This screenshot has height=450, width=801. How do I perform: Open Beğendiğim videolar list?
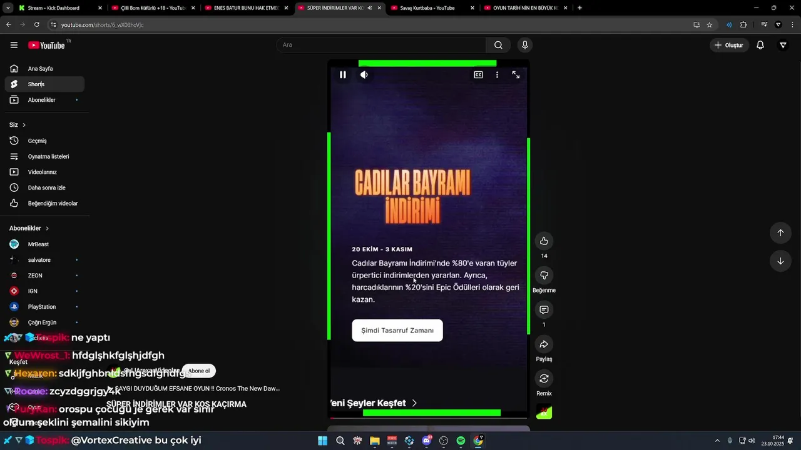click(44, 203)
